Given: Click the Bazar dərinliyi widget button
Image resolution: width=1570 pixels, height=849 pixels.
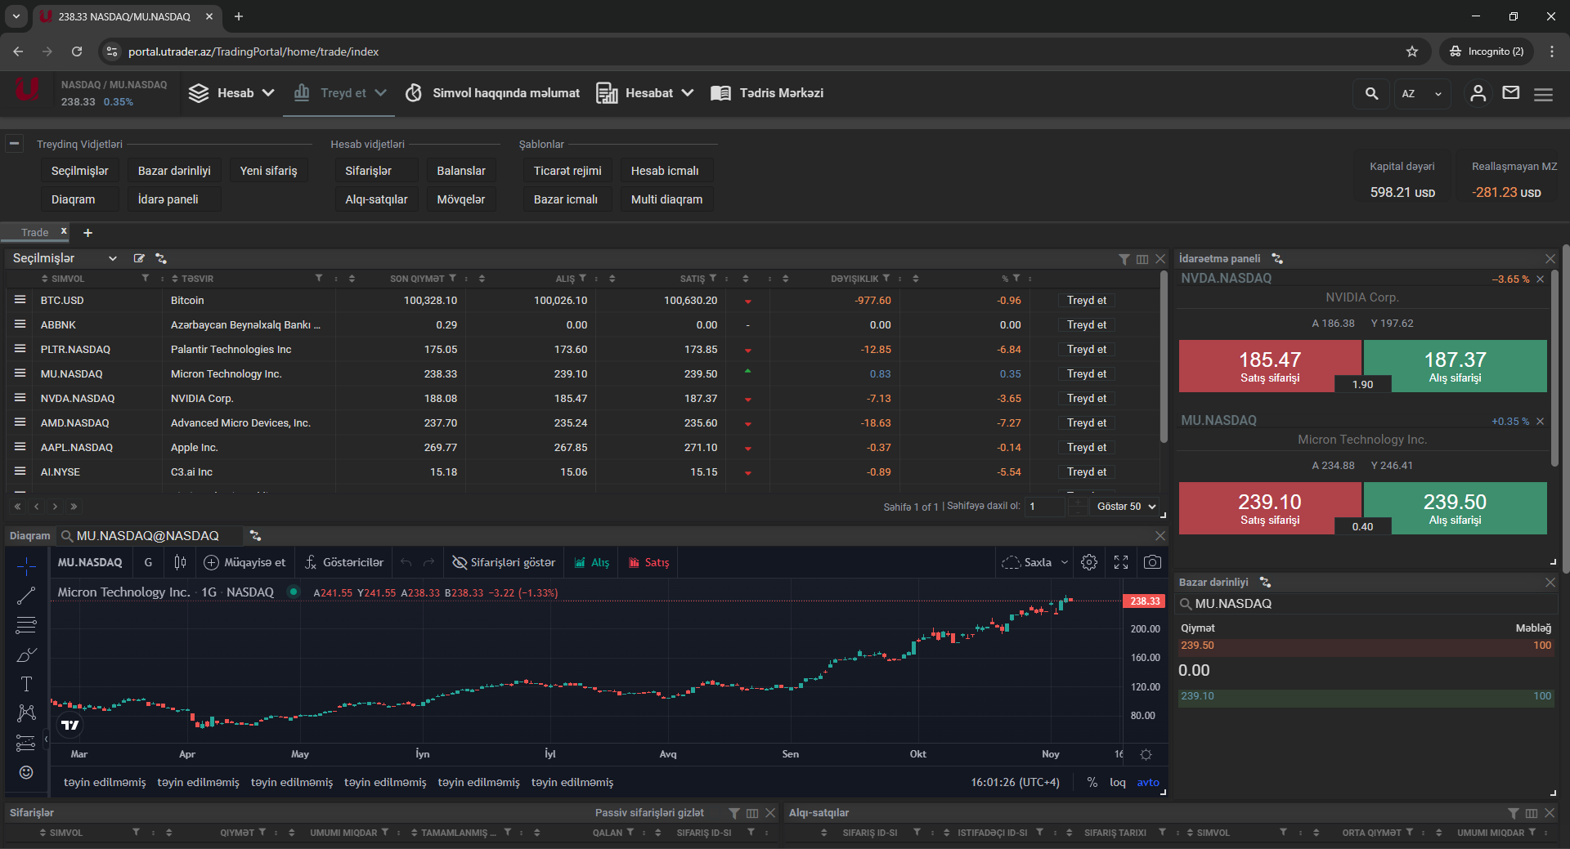Looking at the screenshot, I should (174, 171).
